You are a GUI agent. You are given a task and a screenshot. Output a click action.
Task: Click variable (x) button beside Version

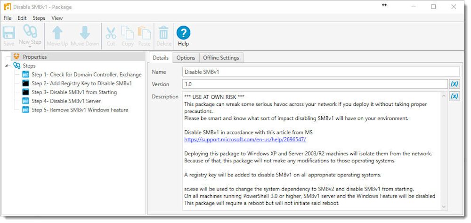pos(455,84)
